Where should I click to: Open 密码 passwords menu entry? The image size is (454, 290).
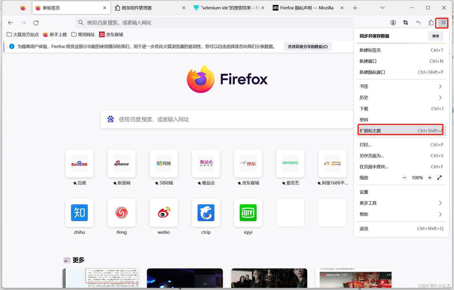coord(401,120)
